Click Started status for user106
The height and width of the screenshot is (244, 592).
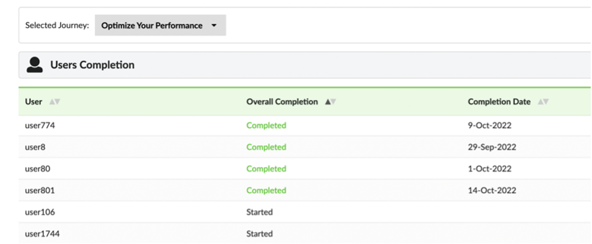(x=259, y=213)
